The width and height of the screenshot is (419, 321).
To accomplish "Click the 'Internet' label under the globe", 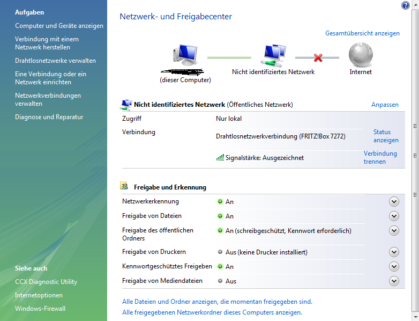I will coord(361,72).
